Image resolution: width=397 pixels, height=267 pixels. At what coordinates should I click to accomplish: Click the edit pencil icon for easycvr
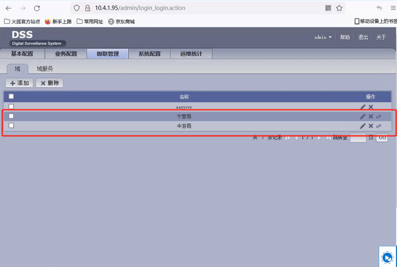coord(363,107)
